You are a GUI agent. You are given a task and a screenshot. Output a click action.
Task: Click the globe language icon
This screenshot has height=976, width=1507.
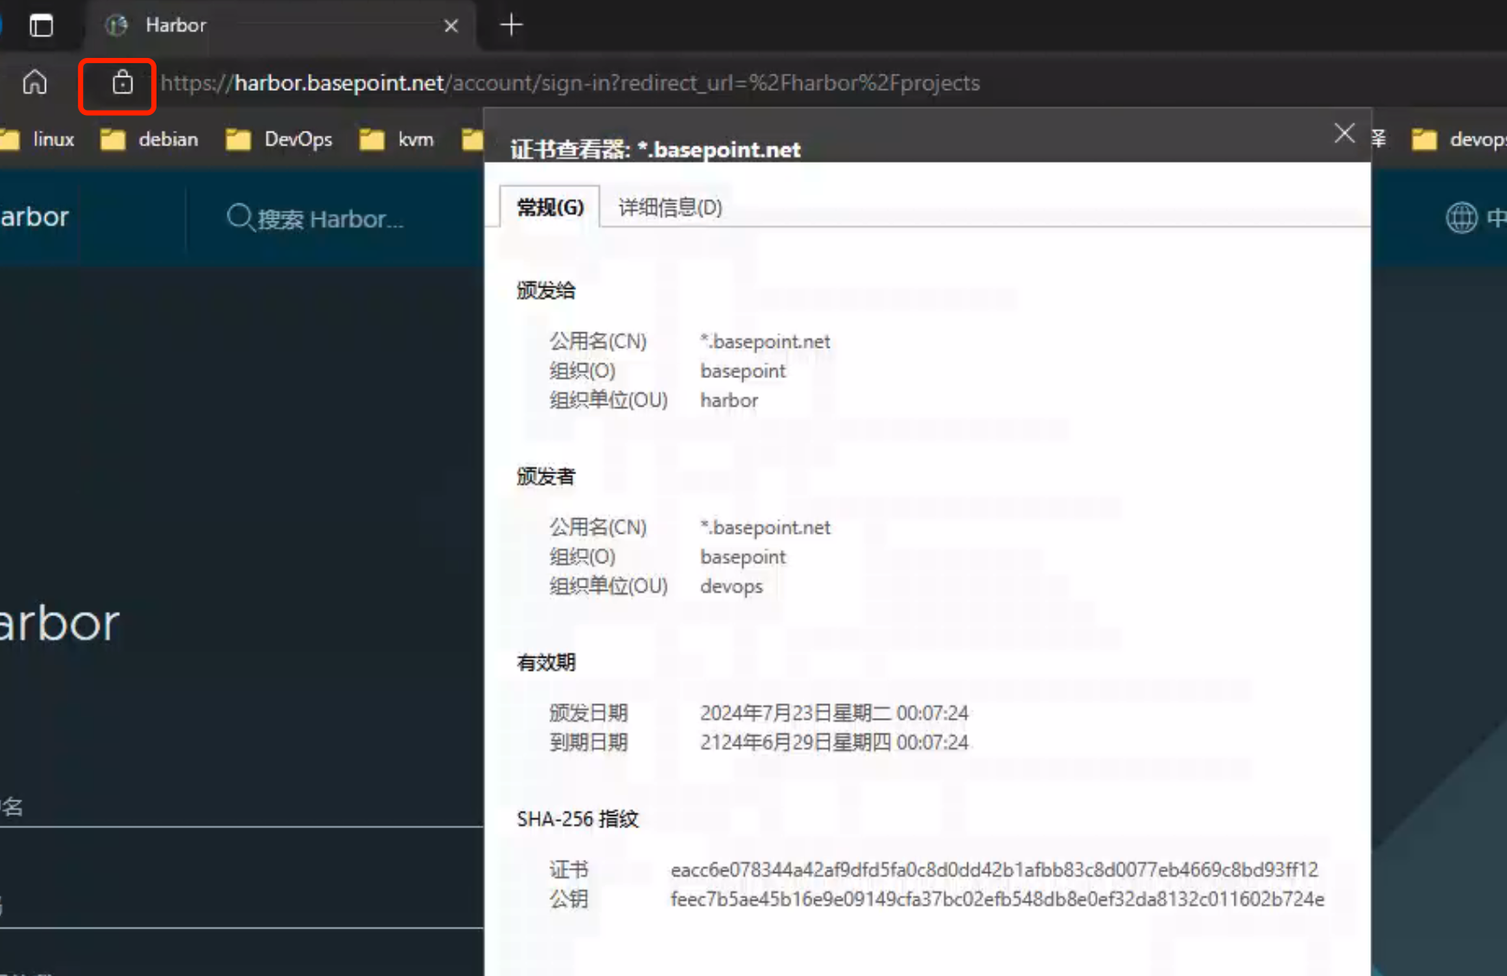[x=1461, y=217]
